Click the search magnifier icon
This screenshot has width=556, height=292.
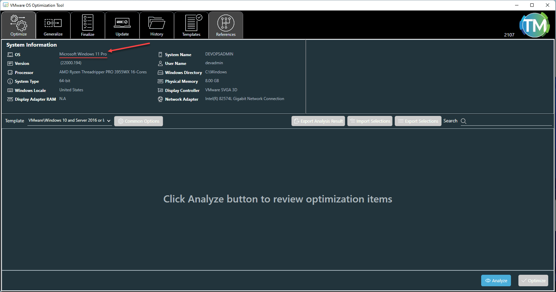464,121
